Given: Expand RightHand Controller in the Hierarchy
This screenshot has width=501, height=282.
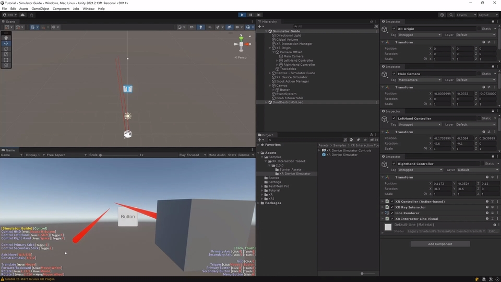Looking at the screenshot, I should point(277,65).
